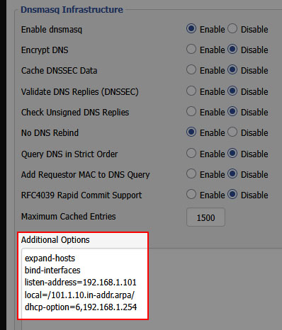Click the Maximum Cached Entries field

tap(205, 217)
